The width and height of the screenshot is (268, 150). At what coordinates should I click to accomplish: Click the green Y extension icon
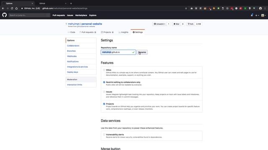tap(245, 8)
